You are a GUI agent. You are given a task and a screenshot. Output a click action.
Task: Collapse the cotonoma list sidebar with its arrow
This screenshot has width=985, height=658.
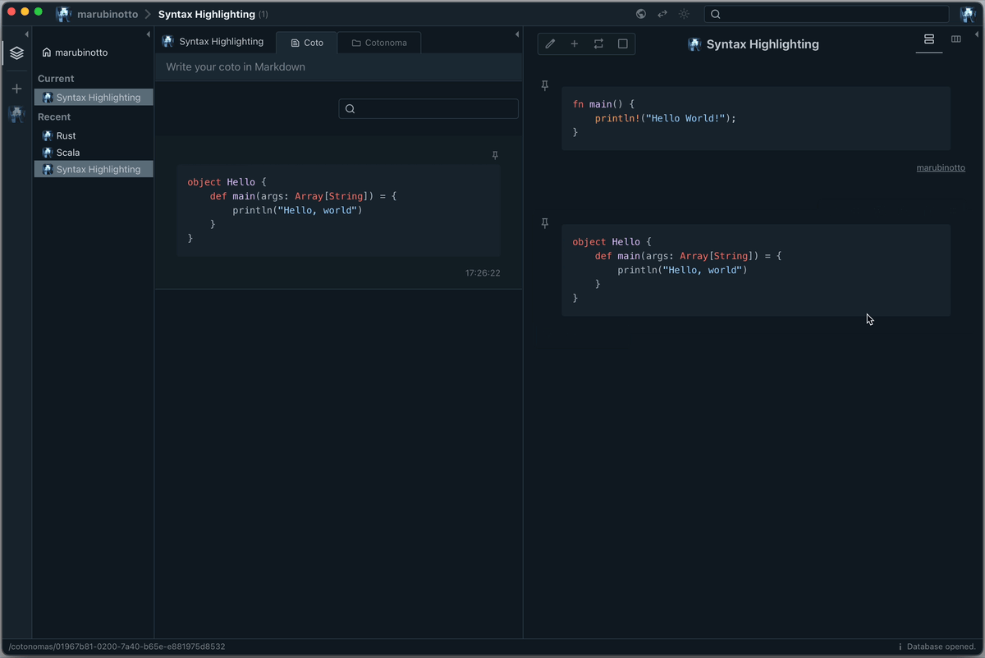(149, 34)
